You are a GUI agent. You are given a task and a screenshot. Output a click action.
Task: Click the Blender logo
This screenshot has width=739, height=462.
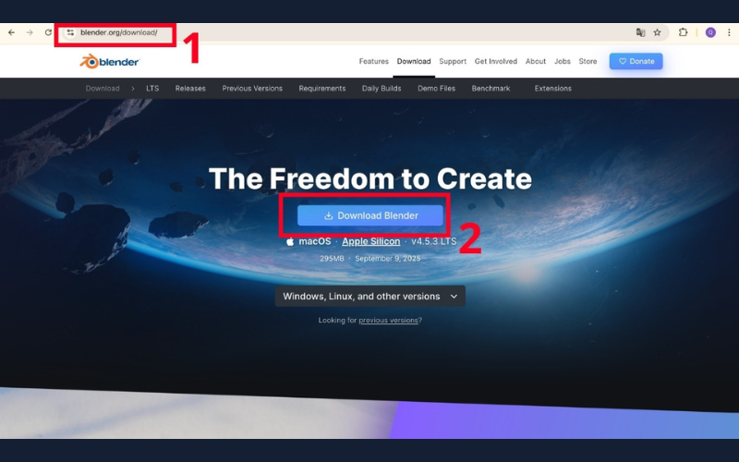click(x=109, y=61)
